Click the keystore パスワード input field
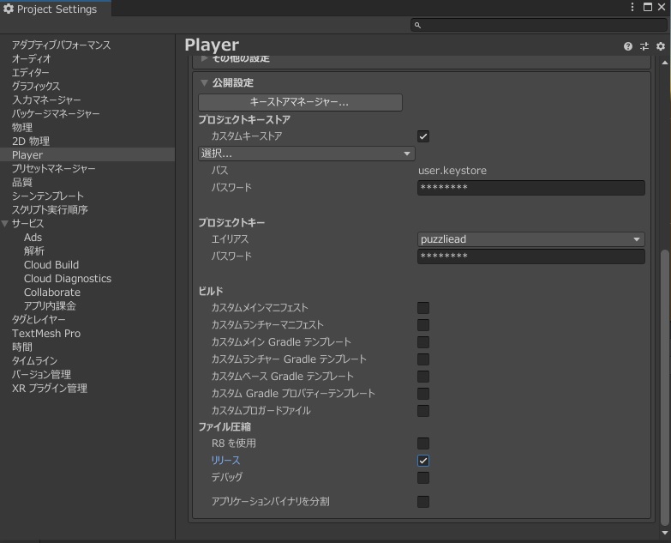671x543 pixels. (x=531, y=188)
